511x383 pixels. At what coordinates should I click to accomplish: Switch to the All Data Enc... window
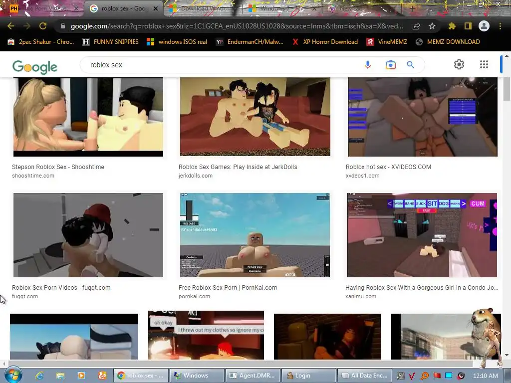coord(365,376)
